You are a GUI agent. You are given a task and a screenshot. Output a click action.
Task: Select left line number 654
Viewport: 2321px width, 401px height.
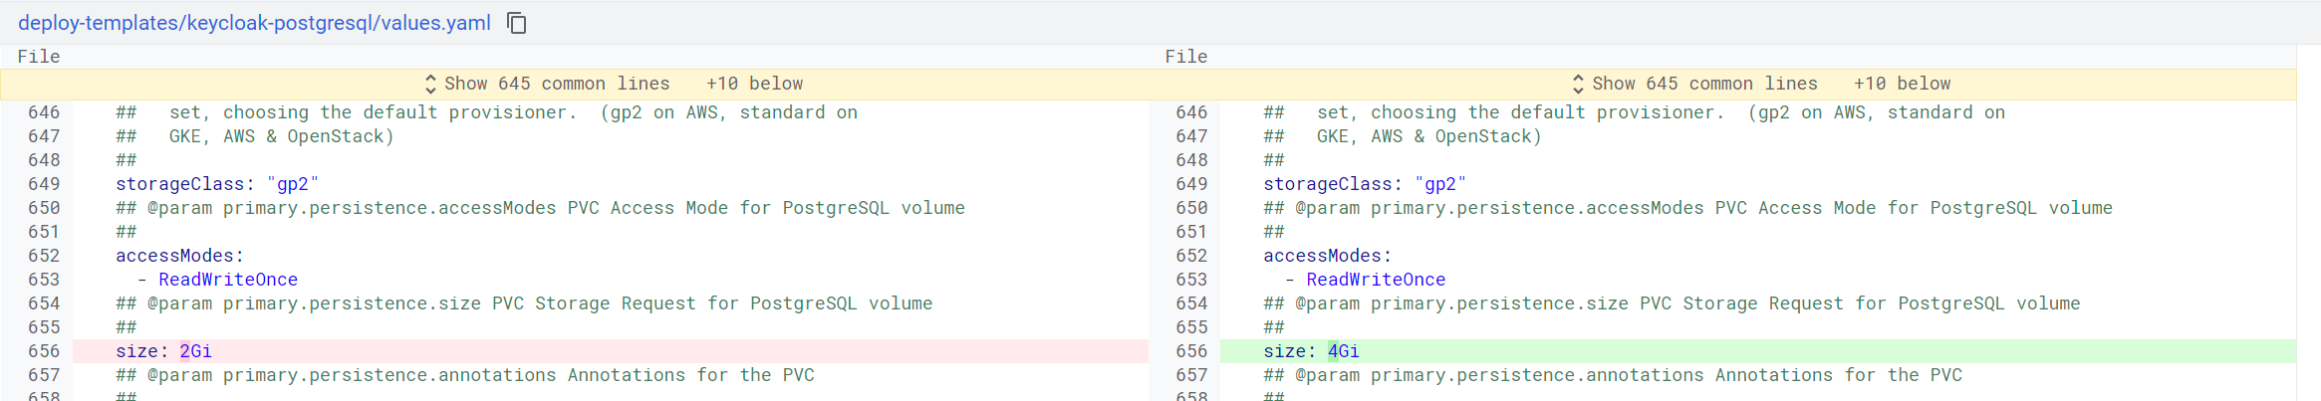(x=44, y=303)
